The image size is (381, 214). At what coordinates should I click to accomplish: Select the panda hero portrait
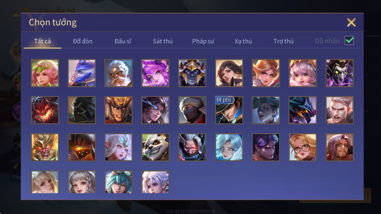155,147
